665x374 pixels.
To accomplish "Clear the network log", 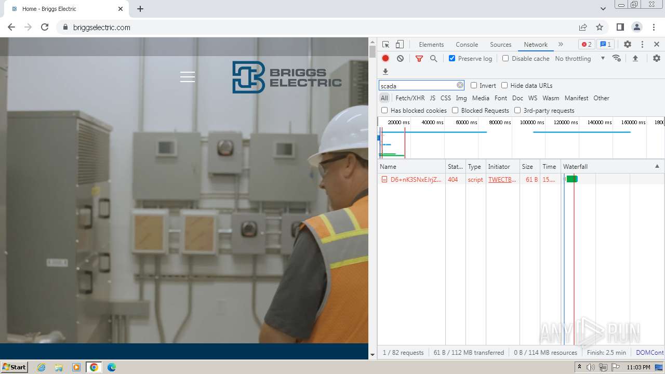I will pos(400,59).
